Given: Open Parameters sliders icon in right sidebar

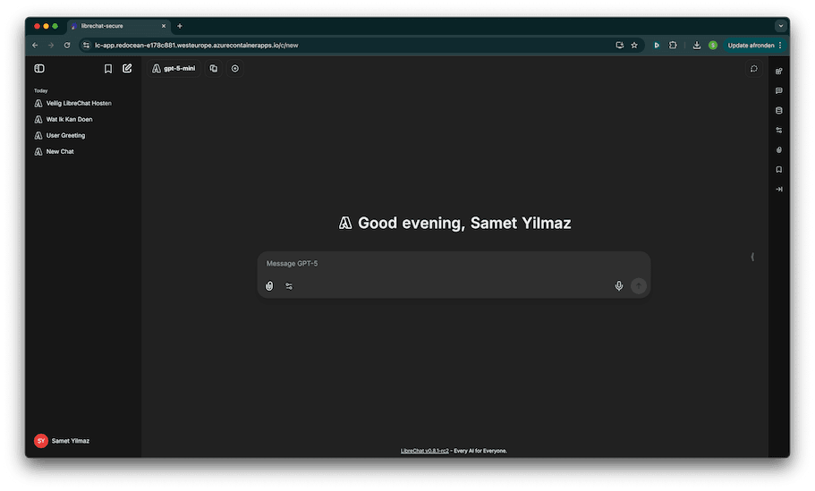Looking at the screenshot, I should [x=778, y=131].
